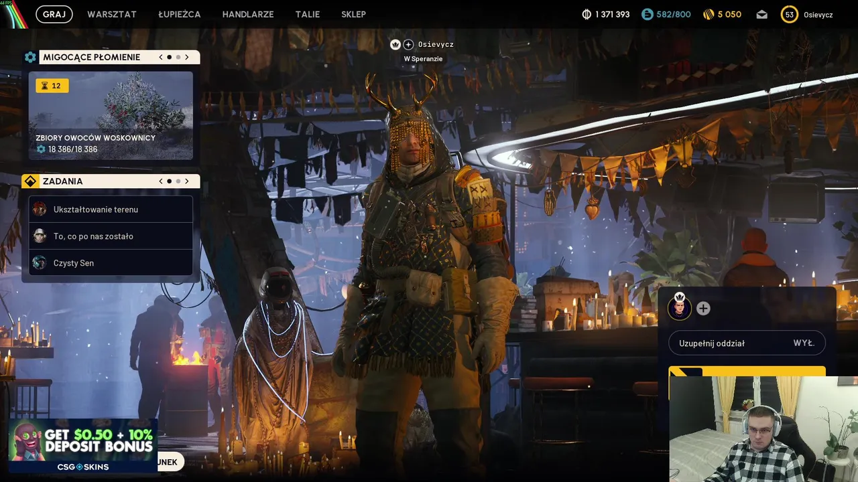Click the Czysty Sen quest giver avatar

(40, 262)
